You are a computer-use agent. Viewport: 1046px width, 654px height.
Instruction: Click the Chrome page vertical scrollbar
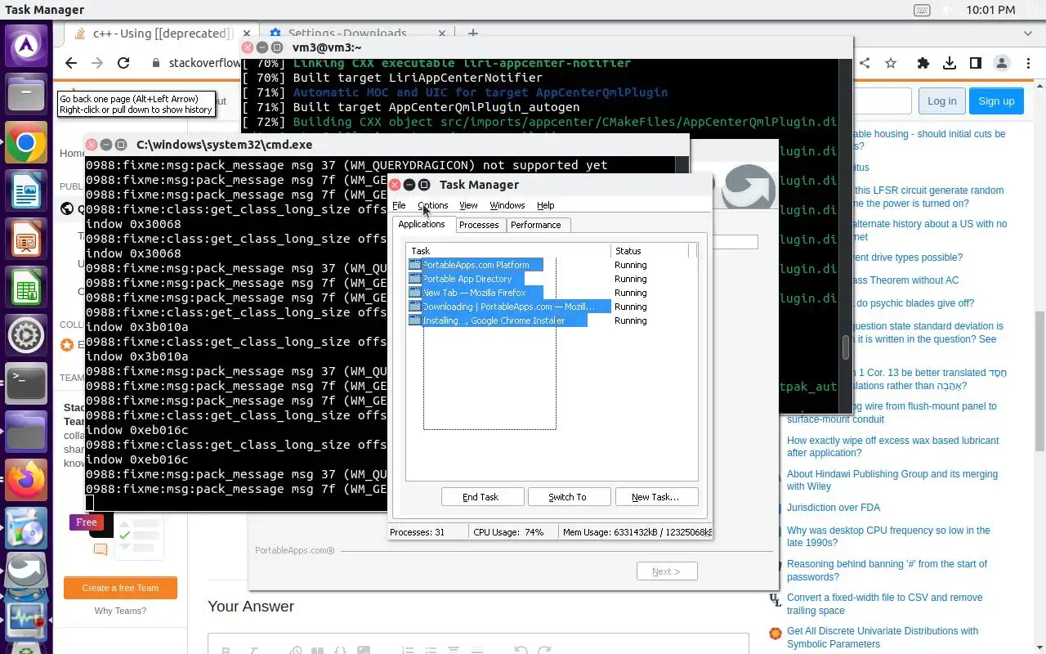pos(1040,380)
